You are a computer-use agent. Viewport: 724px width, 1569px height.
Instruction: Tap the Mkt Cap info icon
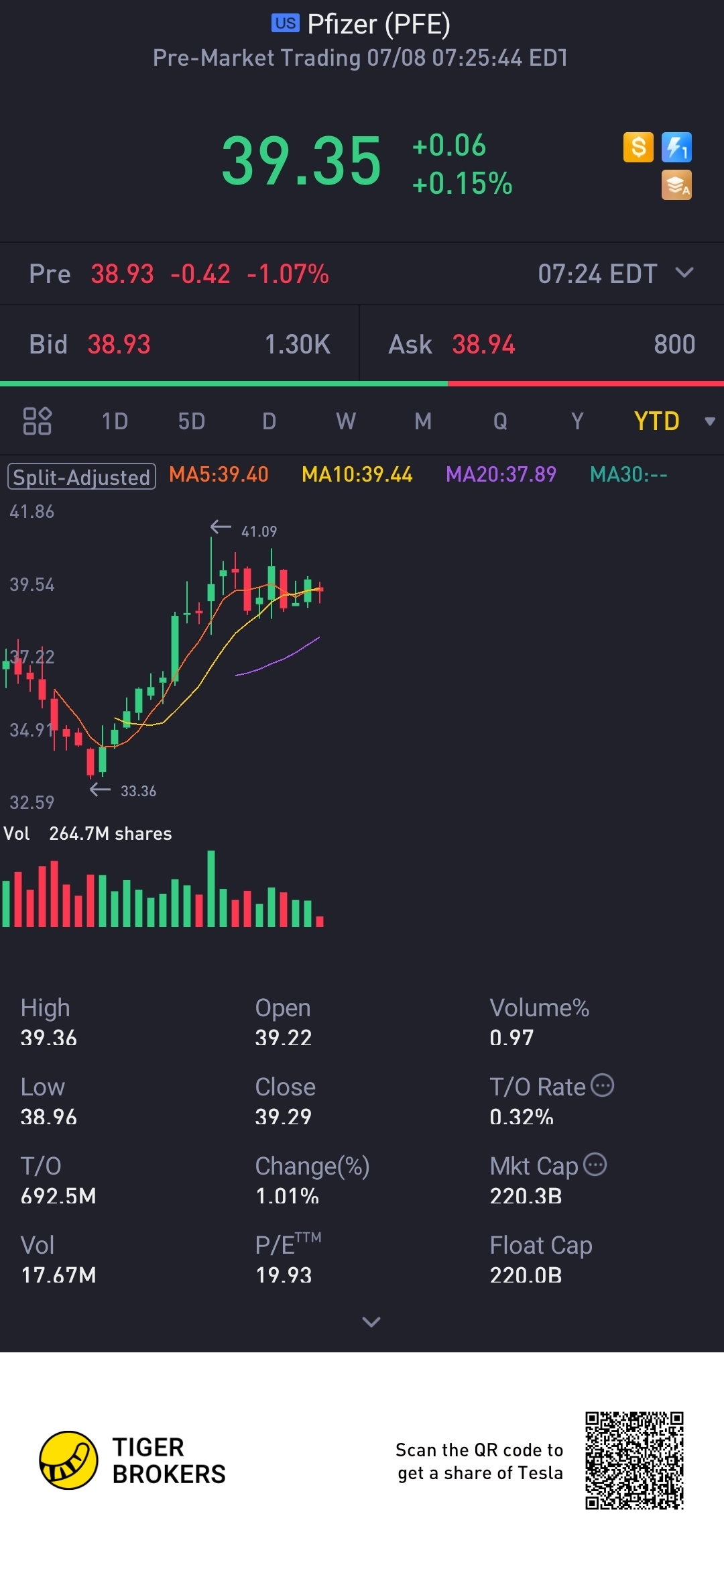[x=595, y=1164]
